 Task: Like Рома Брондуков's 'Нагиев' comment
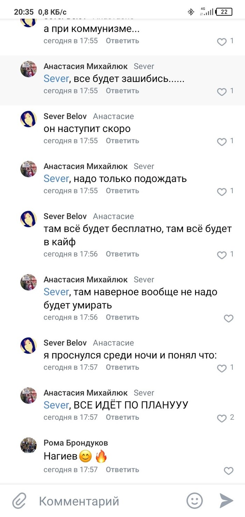tap(228, 471)
